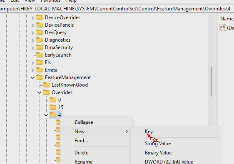
Task: Click the folder icon of key 0
Action: click(53, 100)
